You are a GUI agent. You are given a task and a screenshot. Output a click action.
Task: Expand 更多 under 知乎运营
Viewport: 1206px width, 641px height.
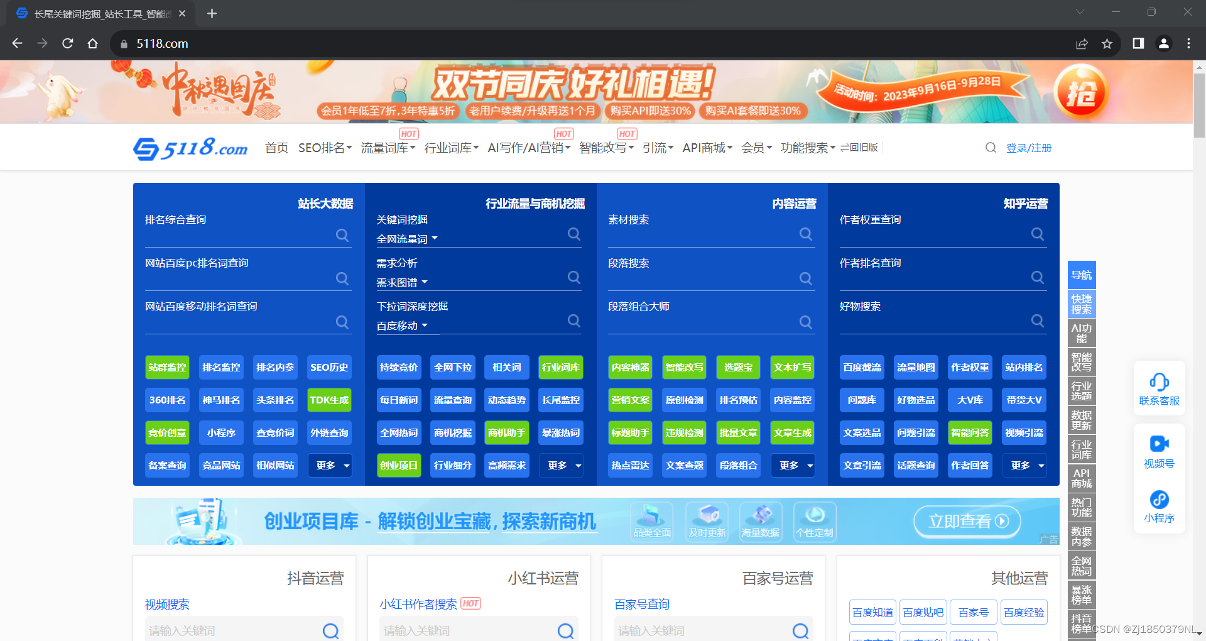point(1025,466)
